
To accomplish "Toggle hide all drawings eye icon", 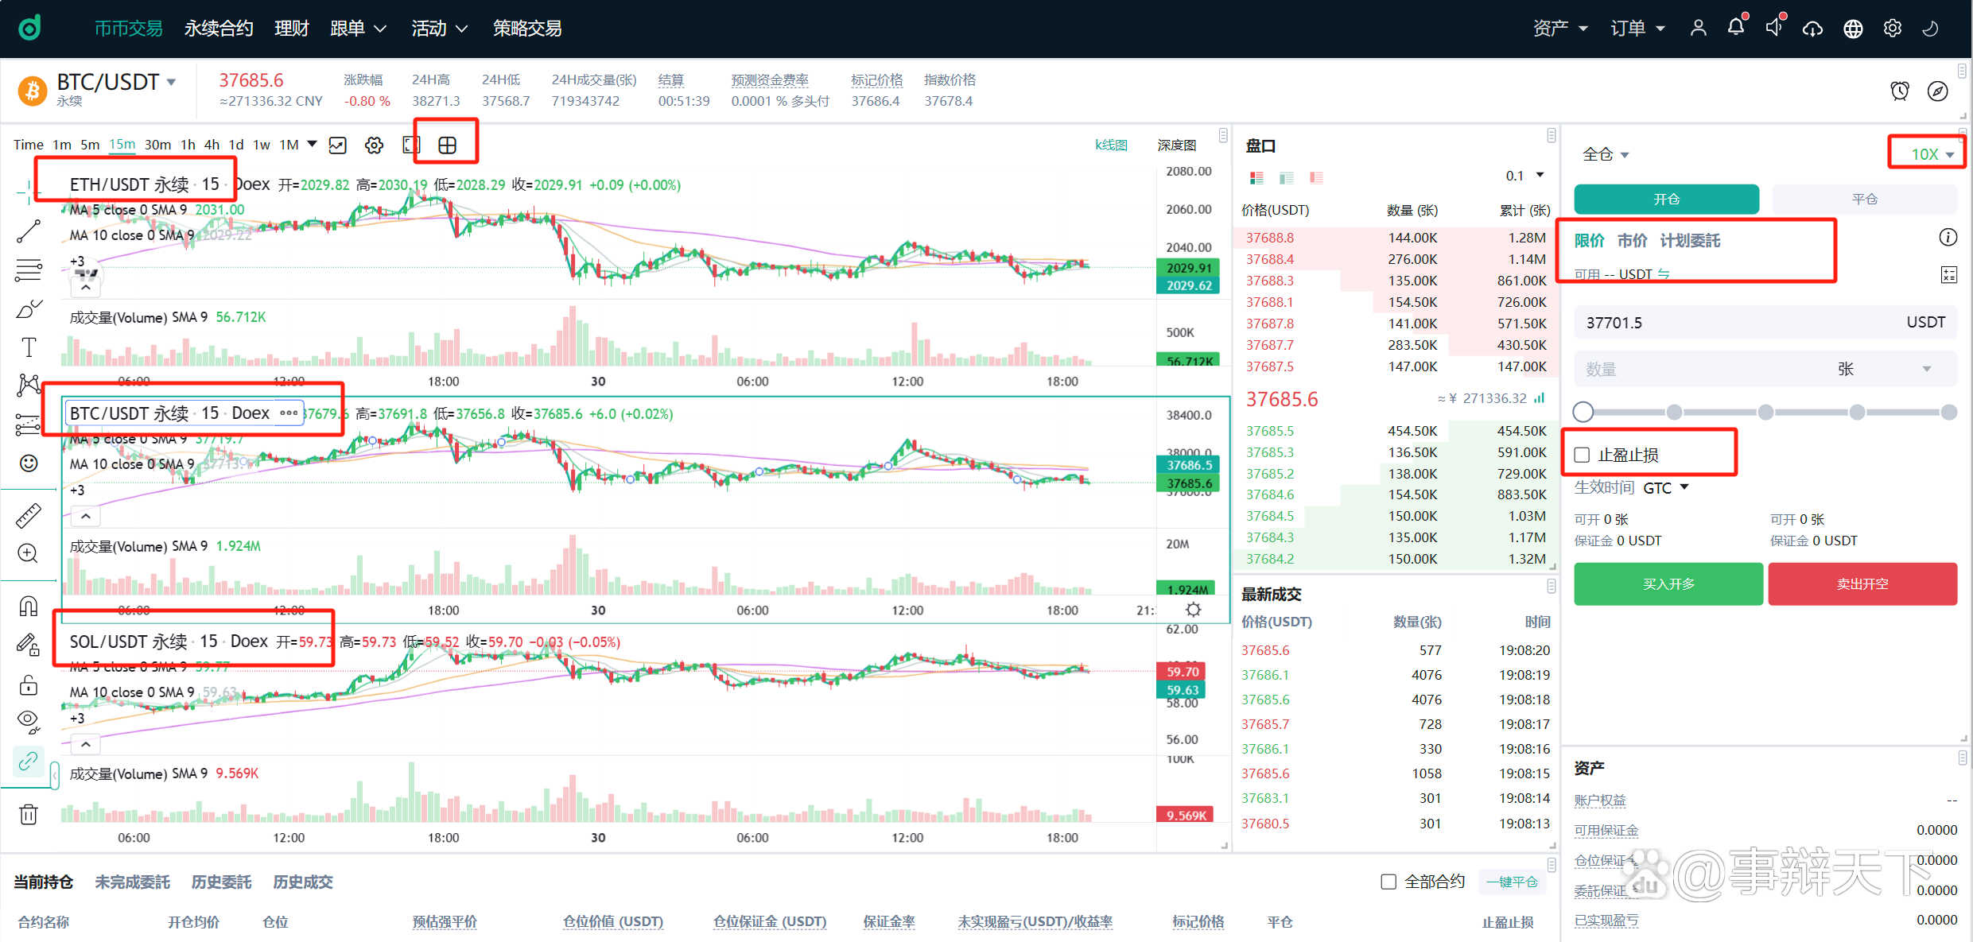I will pos(29,722).
